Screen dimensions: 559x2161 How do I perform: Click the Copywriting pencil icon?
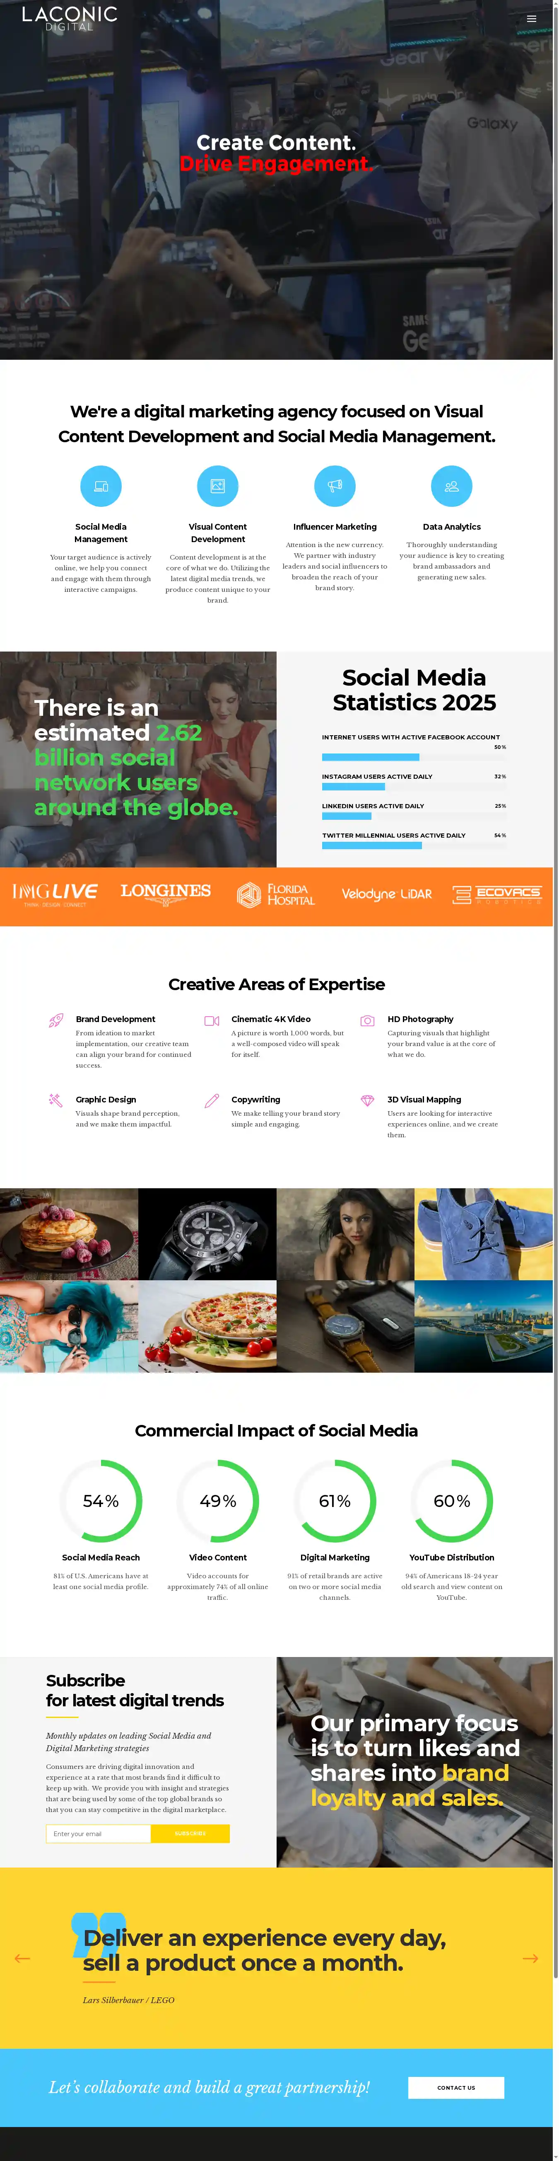[x=212, y=1101]
